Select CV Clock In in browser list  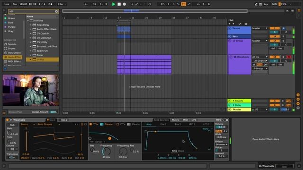click(x=43, y=34)
